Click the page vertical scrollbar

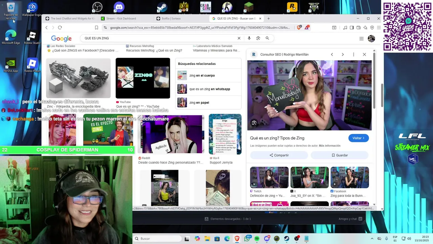tap(382, 96)
